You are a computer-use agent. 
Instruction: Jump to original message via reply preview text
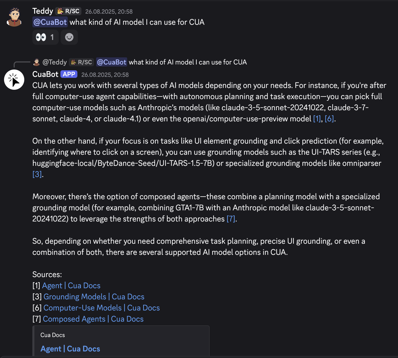188,62
